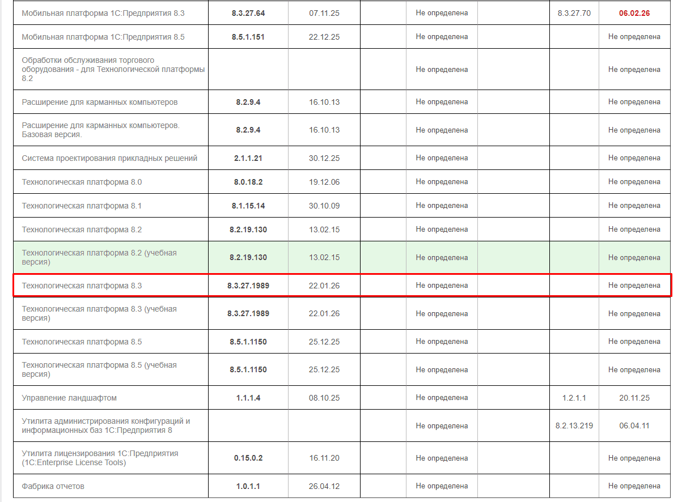Click version number 8.3.27.64
682x502 pixels.
tap(248, 13)
